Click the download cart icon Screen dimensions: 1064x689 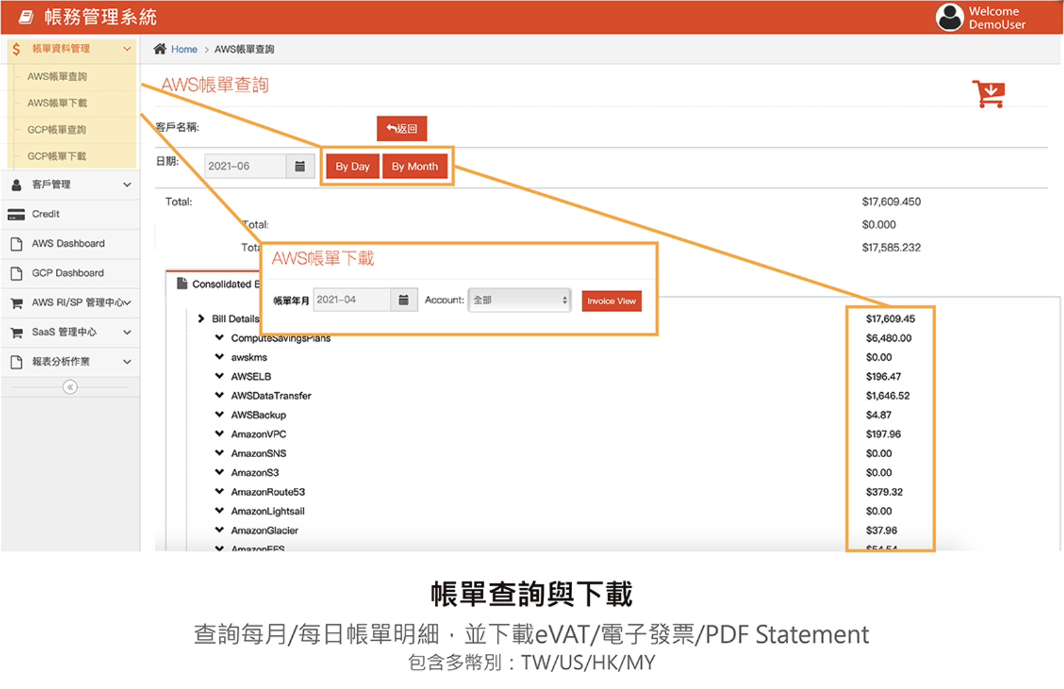(989, 94)
